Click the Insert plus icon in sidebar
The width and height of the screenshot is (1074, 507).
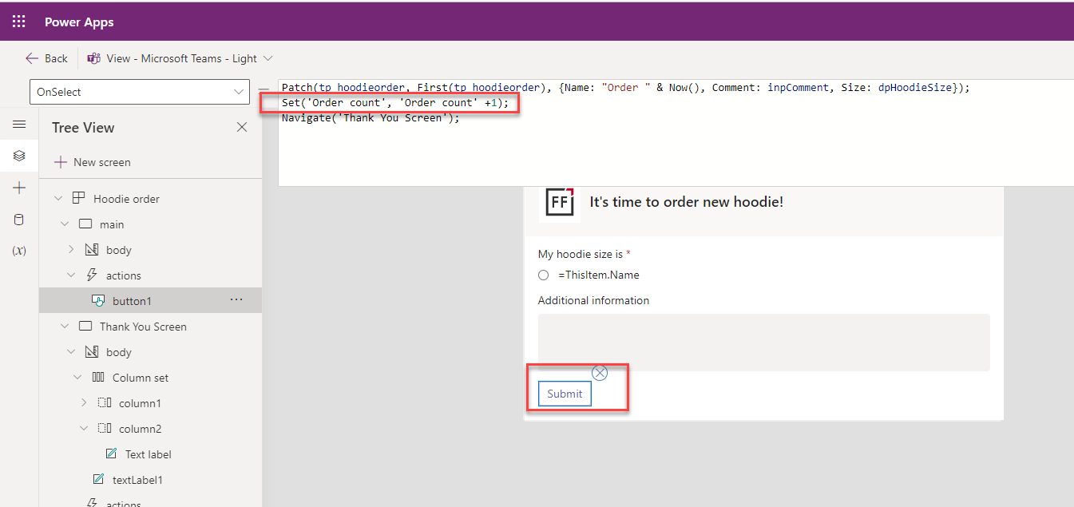point(19,188)
